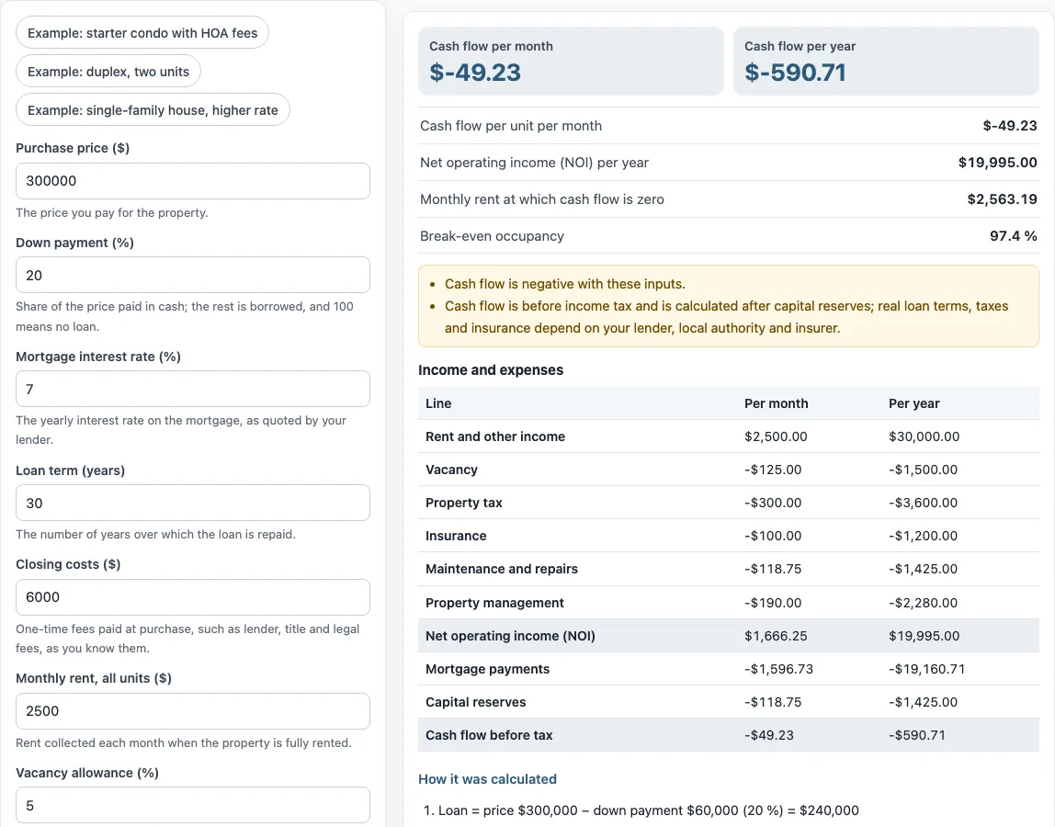
Task: Click the 'Line' column header
Action: coord(438,403)
